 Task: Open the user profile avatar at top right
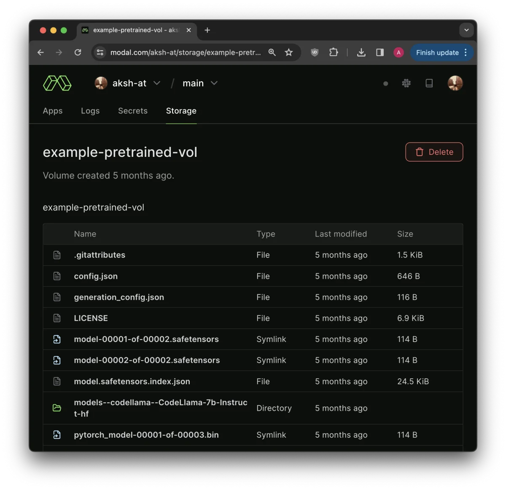click(x=455, y=83)
